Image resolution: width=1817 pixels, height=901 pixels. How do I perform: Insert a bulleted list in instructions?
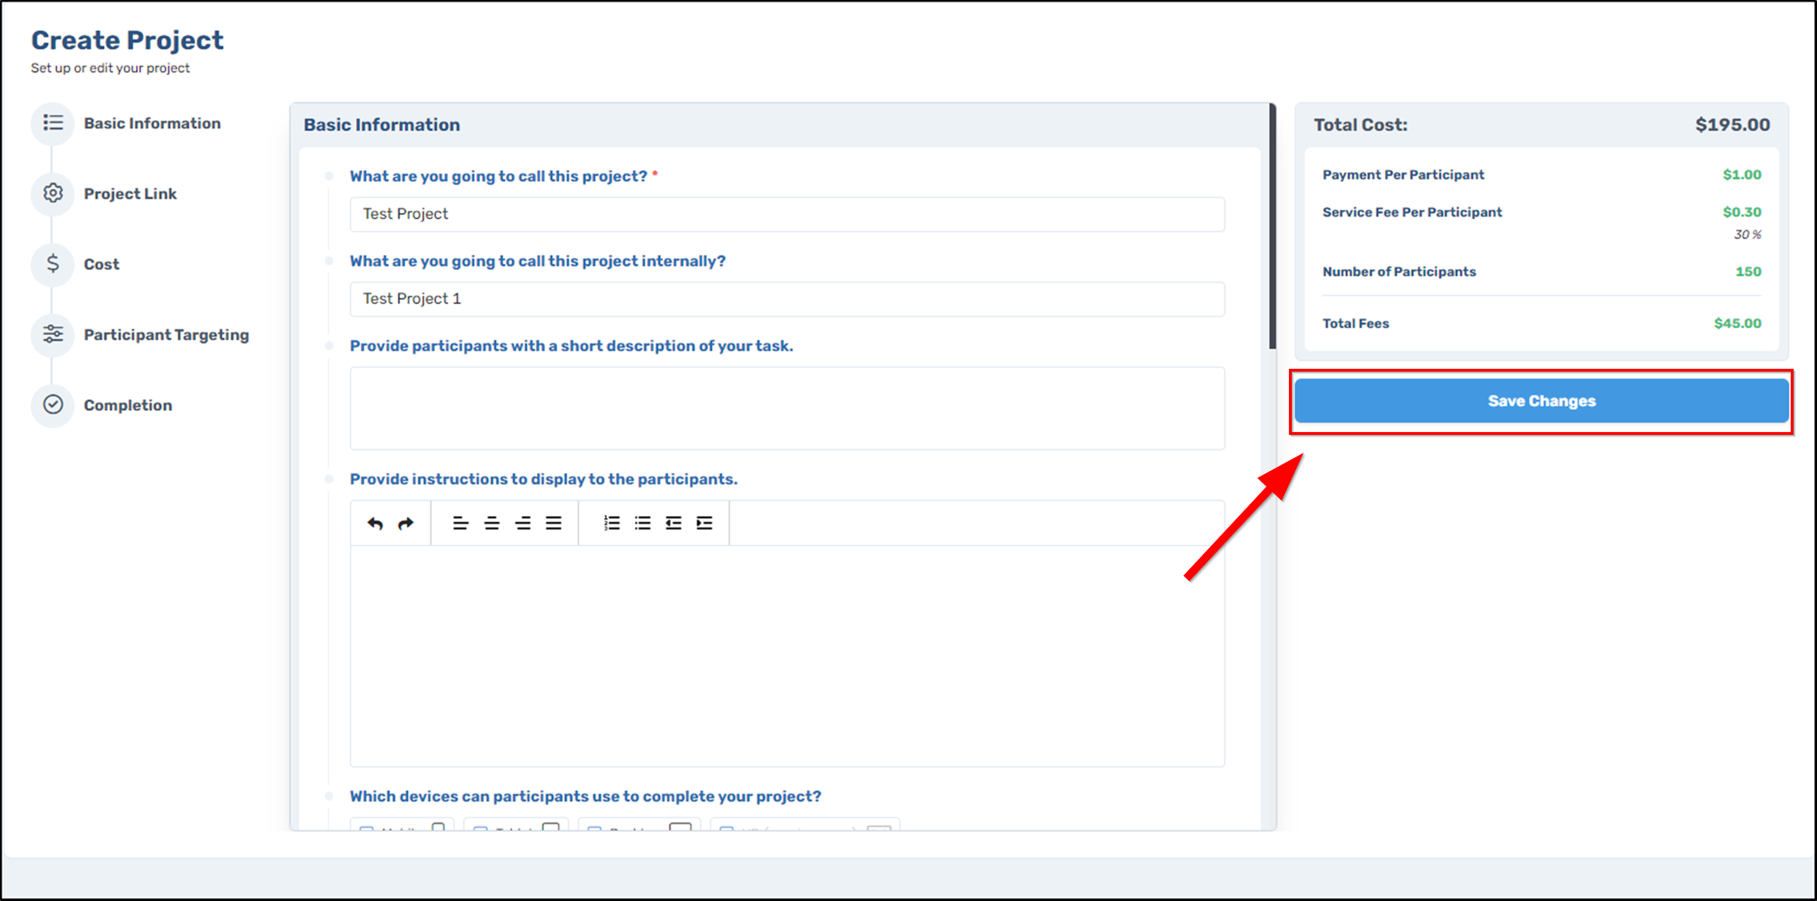[643, 523]
